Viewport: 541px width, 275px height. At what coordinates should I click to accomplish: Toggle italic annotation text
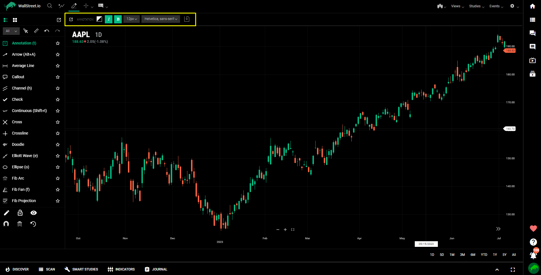coord(108,19)
